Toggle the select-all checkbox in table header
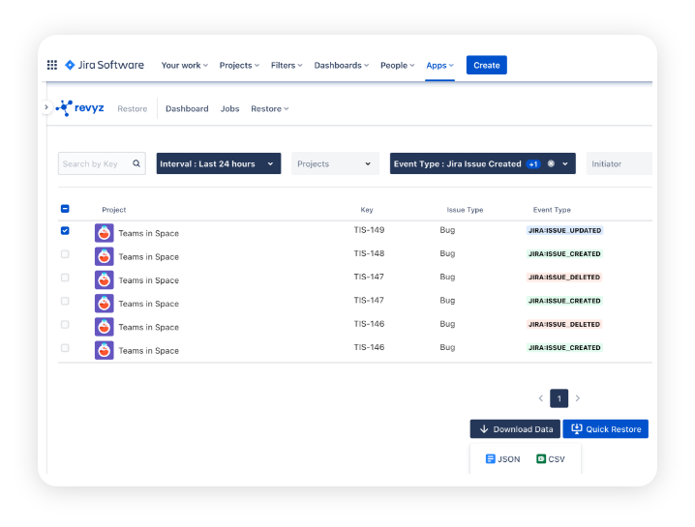This screenshot has height=527, width=695. pyautogui.click(x=65, y=209)
